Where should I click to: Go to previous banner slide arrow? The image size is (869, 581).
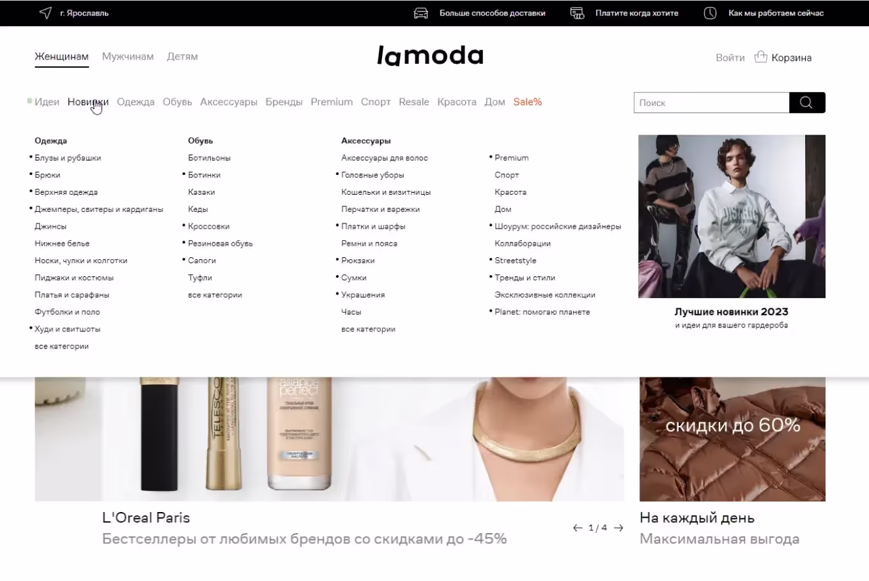pyautogui.click(x=578, y=528)
